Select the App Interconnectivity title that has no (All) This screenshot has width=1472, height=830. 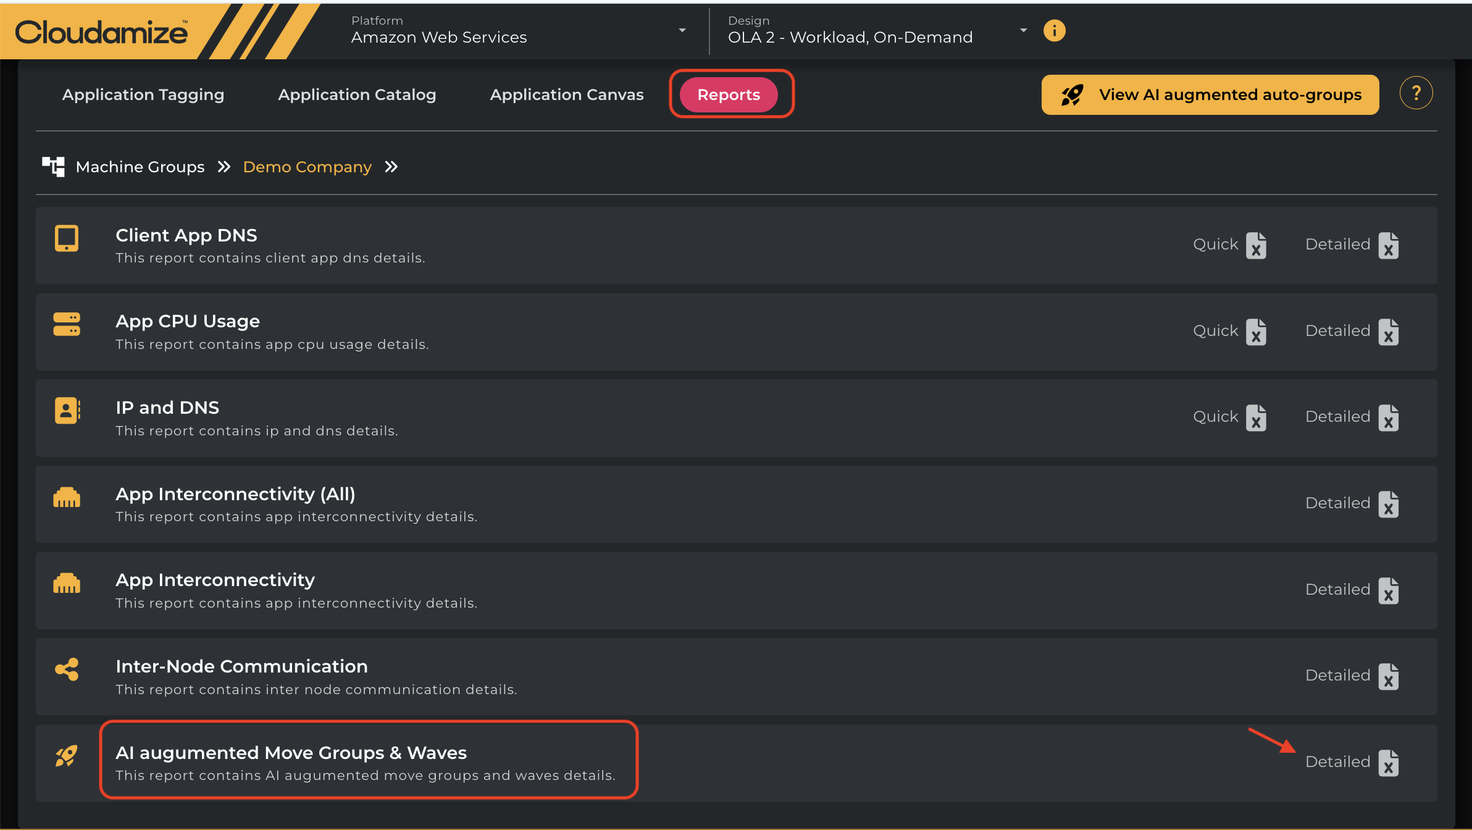click(215, 580)
